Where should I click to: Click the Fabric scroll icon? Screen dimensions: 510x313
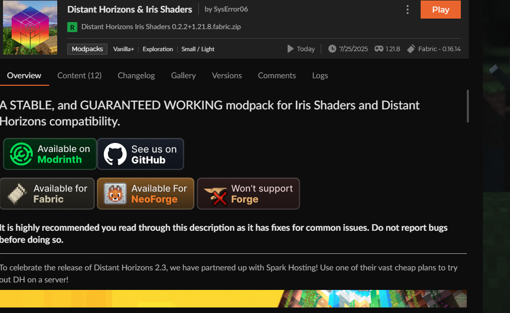(x=17, y=194)
